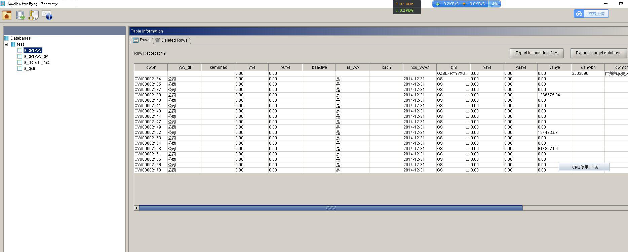
Task: Click cell CWI00002158
Action: [x=151, y=149]
